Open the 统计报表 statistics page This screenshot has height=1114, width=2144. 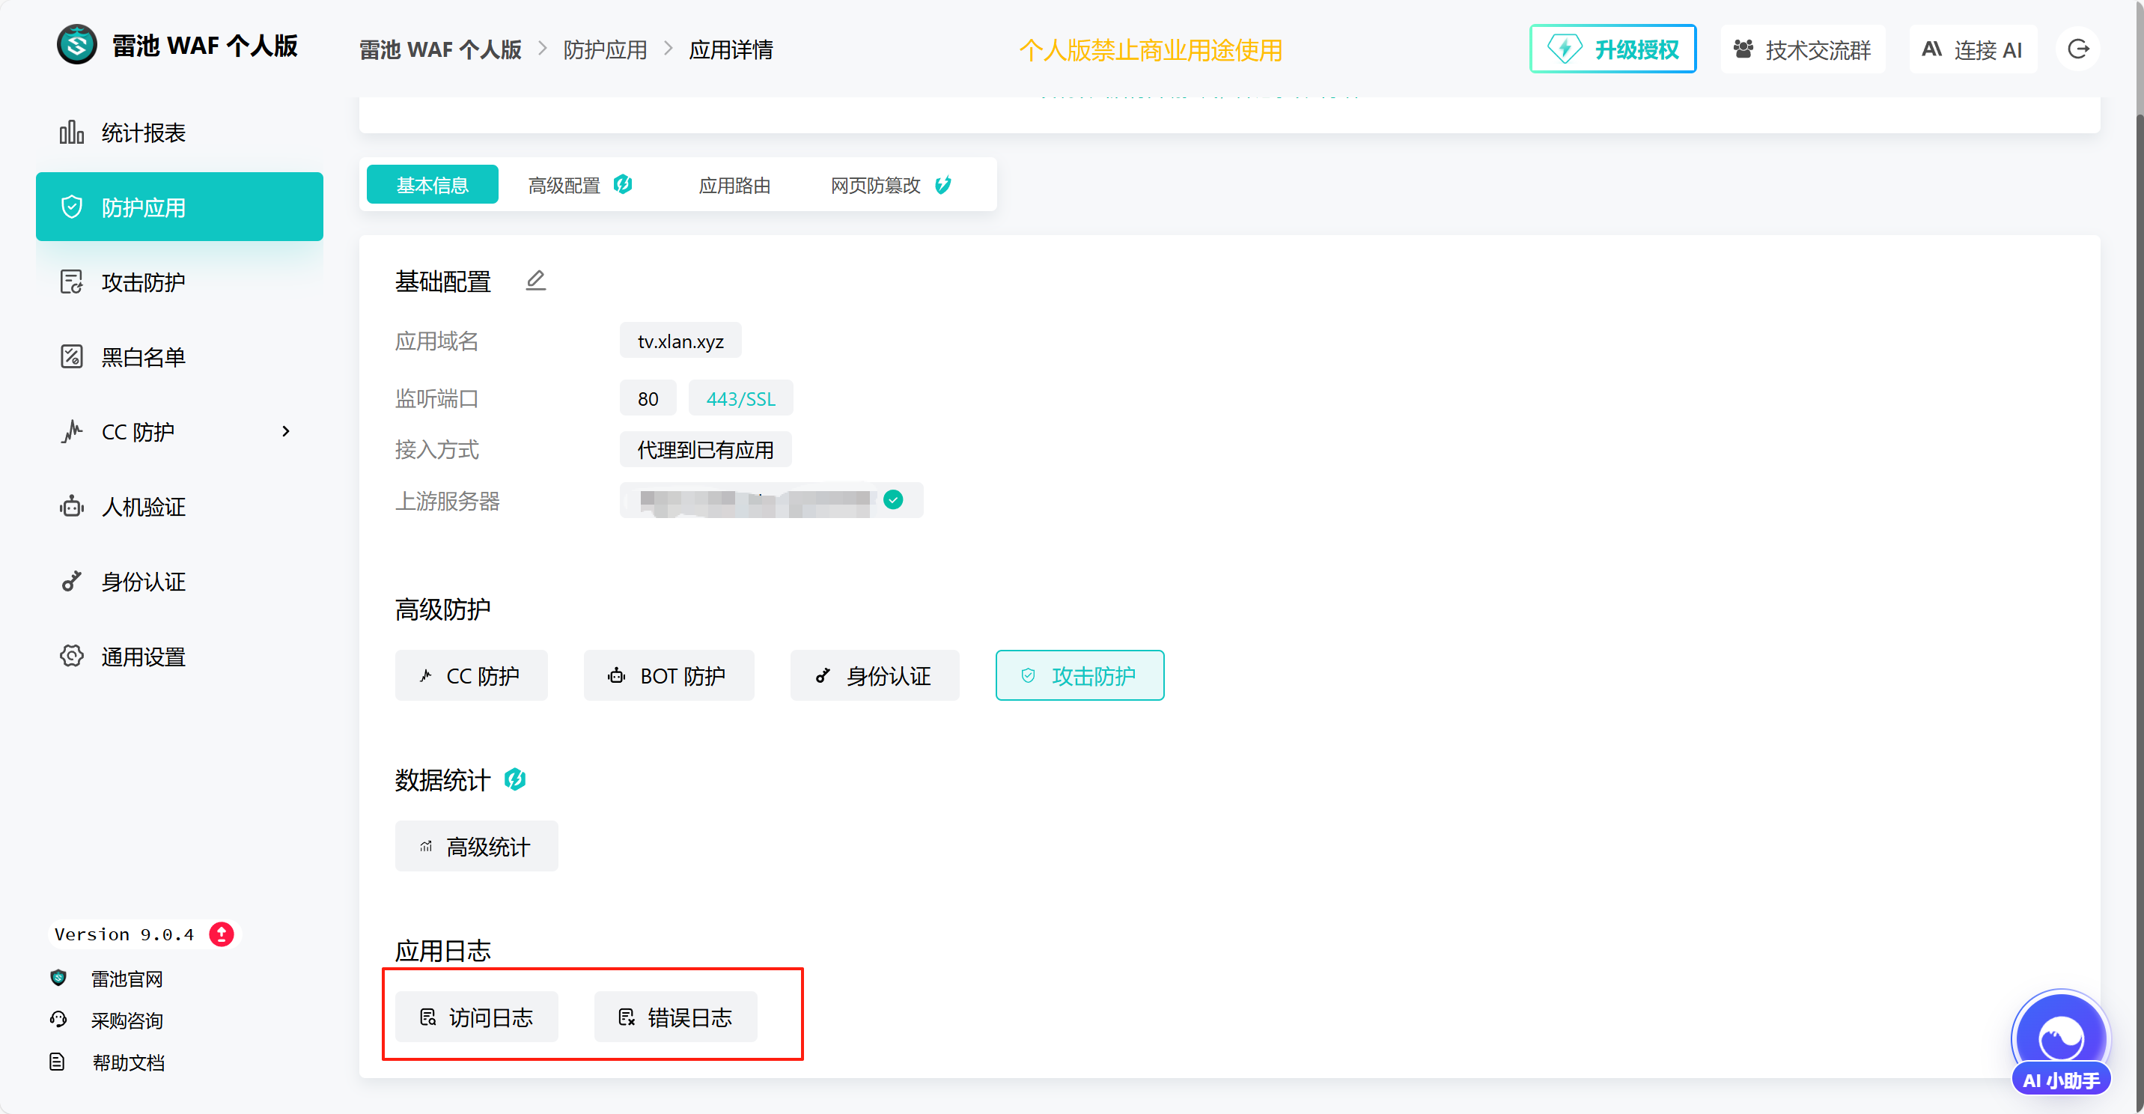[x=179, y=133]
